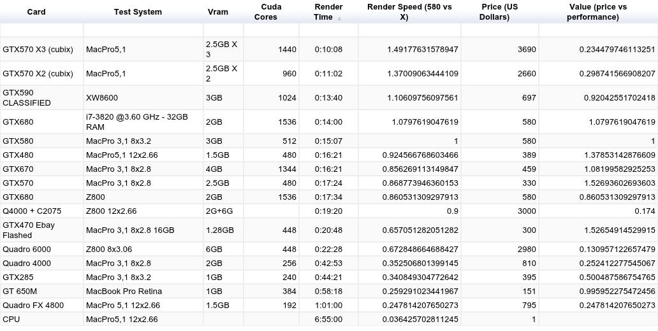The width and height of the screenshot is (658, 331).
Task: Select the Q4000 + C2075 row
Action: [329, 211]
